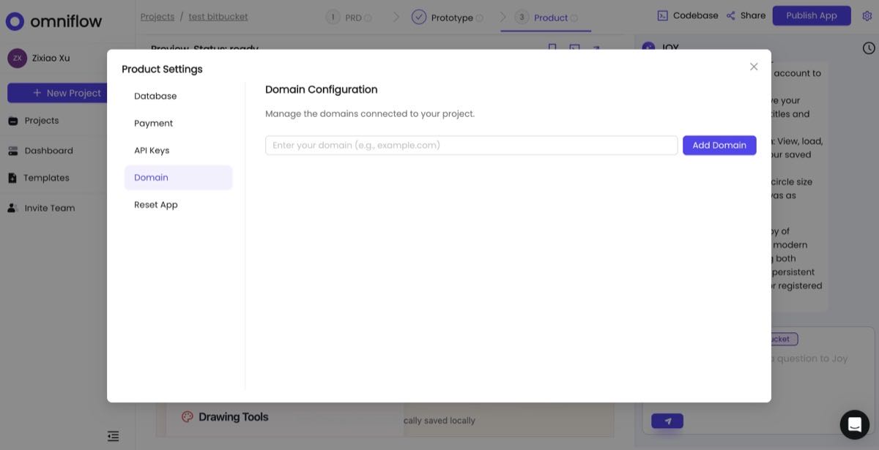Collapse the sidebar using the bottom-left icon
This screenshot has width=879, height=450.
113,435
